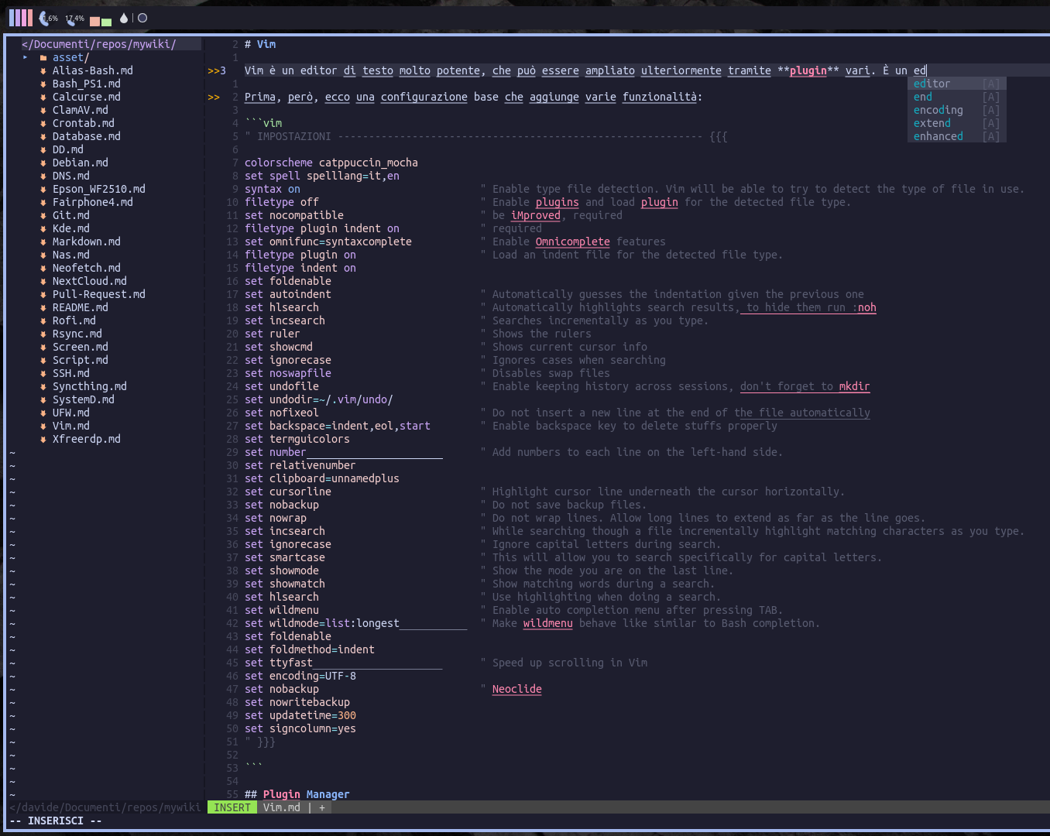
Task: Open SystemD.md in the file tree
Action: pyautogui.click(x=84, y=399)
